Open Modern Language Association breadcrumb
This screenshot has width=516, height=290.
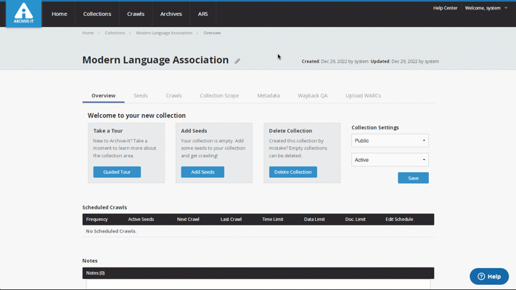click(164, 33)
